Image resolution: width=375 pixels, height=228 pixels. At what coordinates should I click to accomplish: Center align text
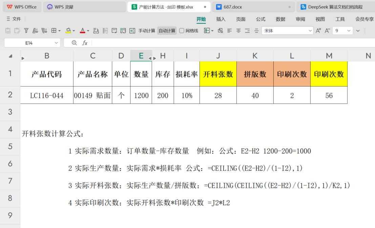click(238, 30)
